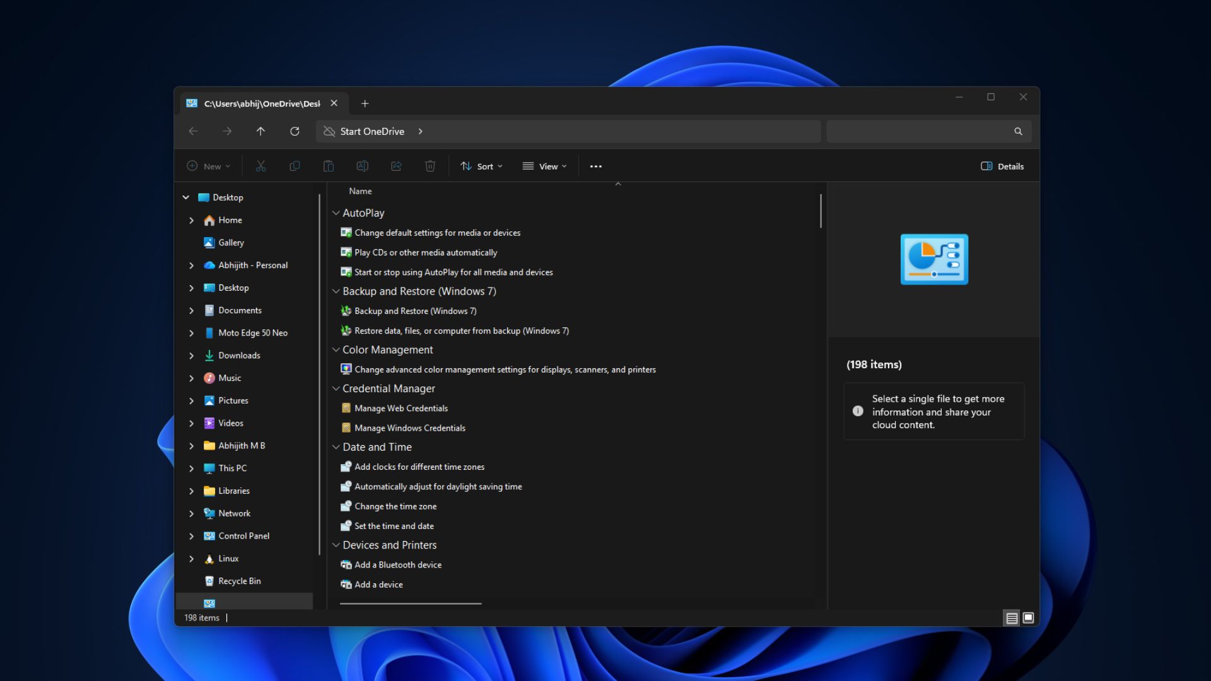Switch to large thumbnails view icon in status bar
1211x681 pixels.
pos(1028,618)
